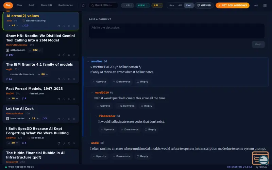
Task: Click the 'Add to the discussion' comment box
Action: coord(177,31)
